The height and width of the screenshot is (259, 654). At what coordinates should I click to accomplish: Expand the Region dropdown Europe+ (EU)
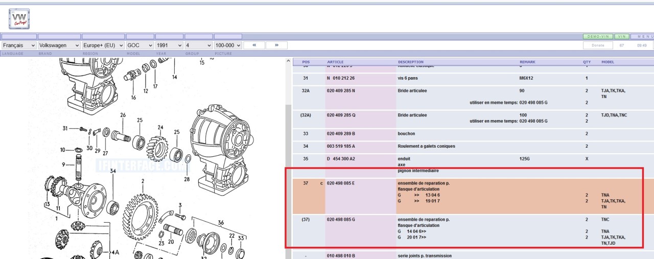tap(103, 45)
